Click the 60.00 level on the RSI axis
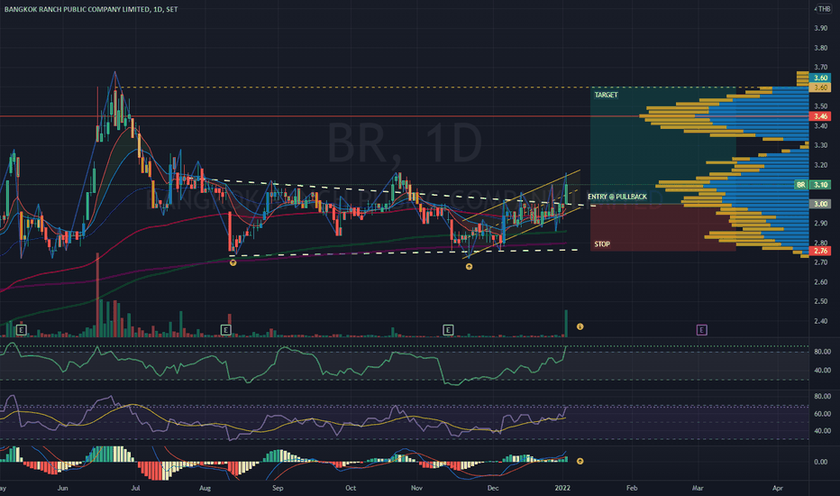Screen dimensions: 840x496 (822, 414)
